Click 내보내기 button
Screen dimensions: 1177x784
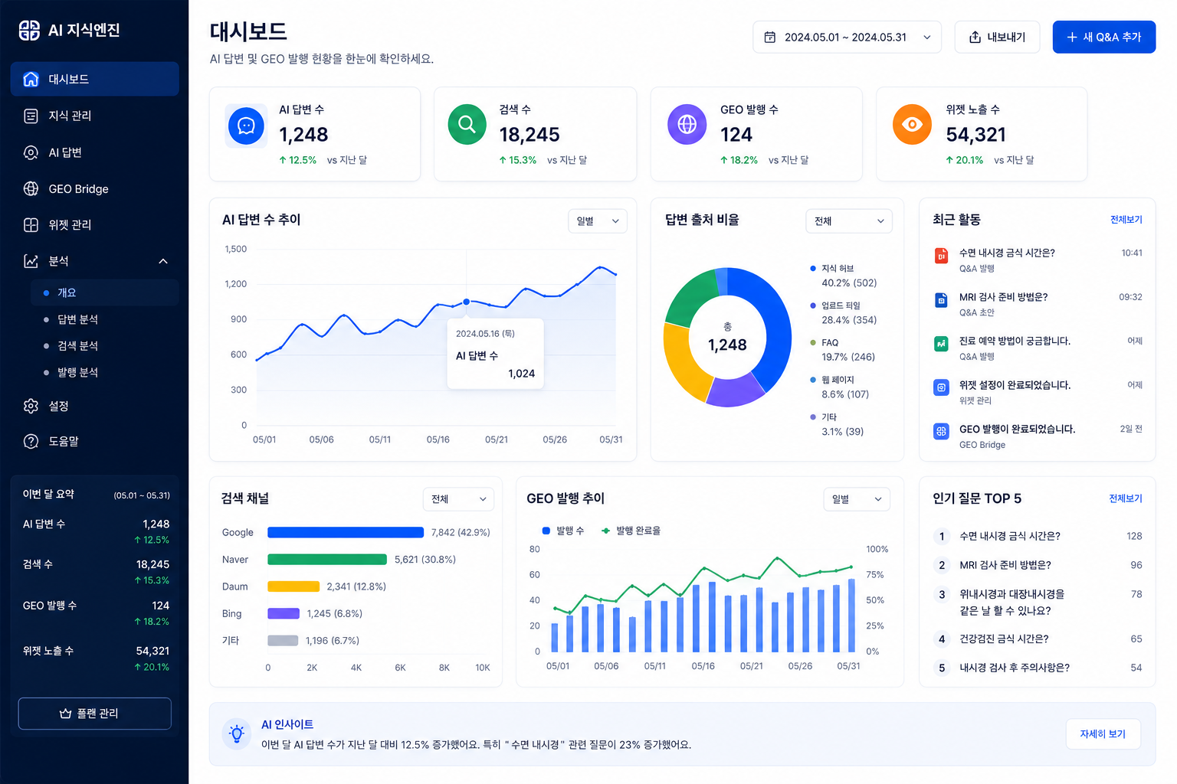click(997, 37)
